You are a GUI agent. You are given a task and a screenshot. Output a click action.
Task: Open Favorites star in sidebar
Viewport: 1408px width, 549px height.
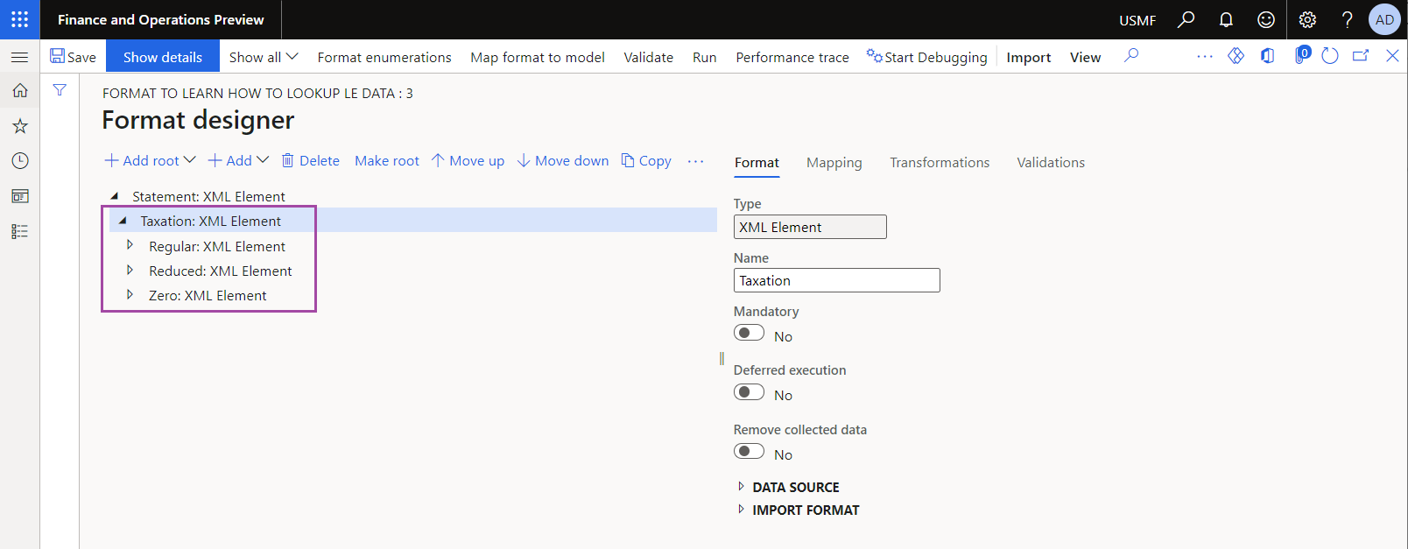19,126
